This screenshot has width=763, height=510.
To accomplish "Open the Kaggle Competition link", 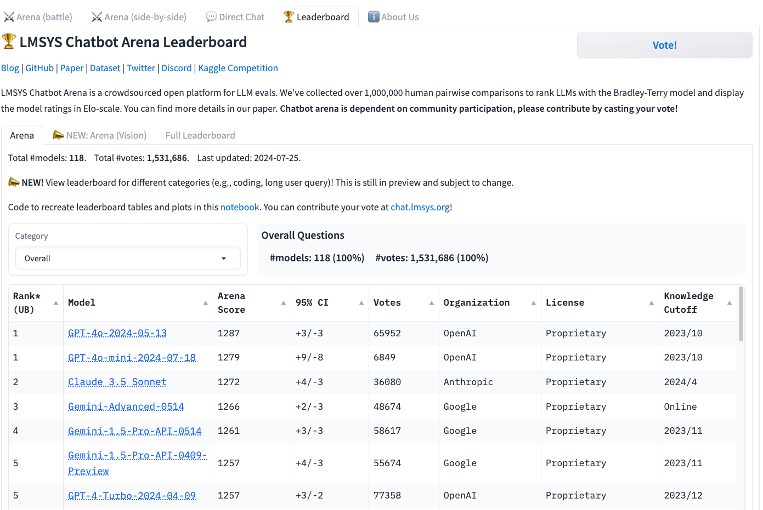I will point(238,68).
